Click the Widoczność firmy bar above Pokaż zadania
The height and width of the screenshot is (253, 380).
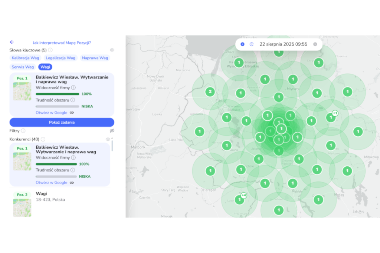point(58,94)
